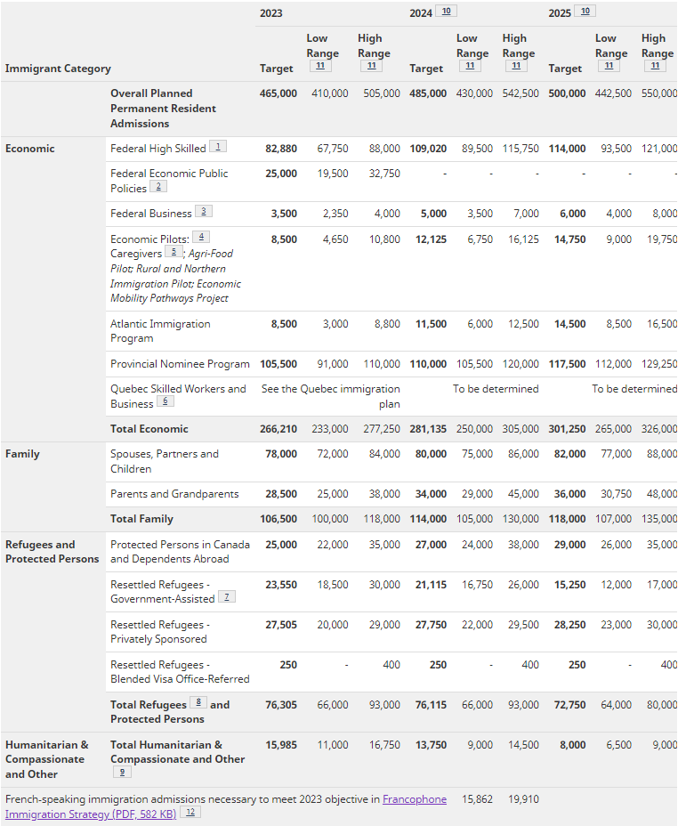The width and height of the screenshot is (678, 826).
Task: Open footnote 9 under Humanitarian & Compassionate and Other
Action: click(122, 773)
